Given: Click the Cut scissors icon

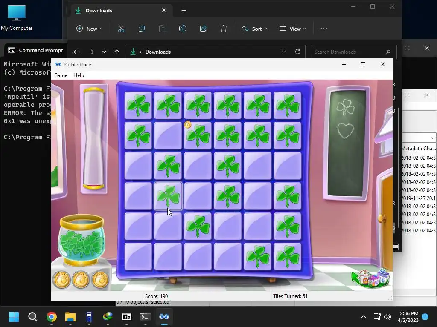Looking at the screenshot, I should (x=121, y=29).
